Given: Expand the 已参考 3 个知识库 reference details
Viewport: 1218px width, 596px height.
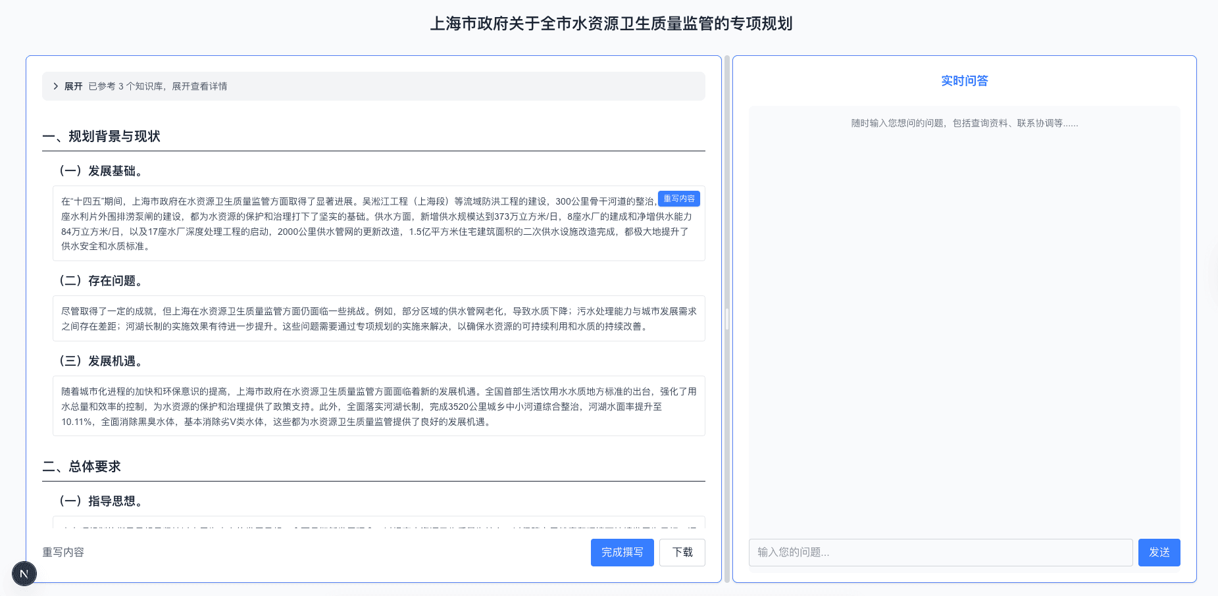Looking at the screenshot, I should coord(158,86).
